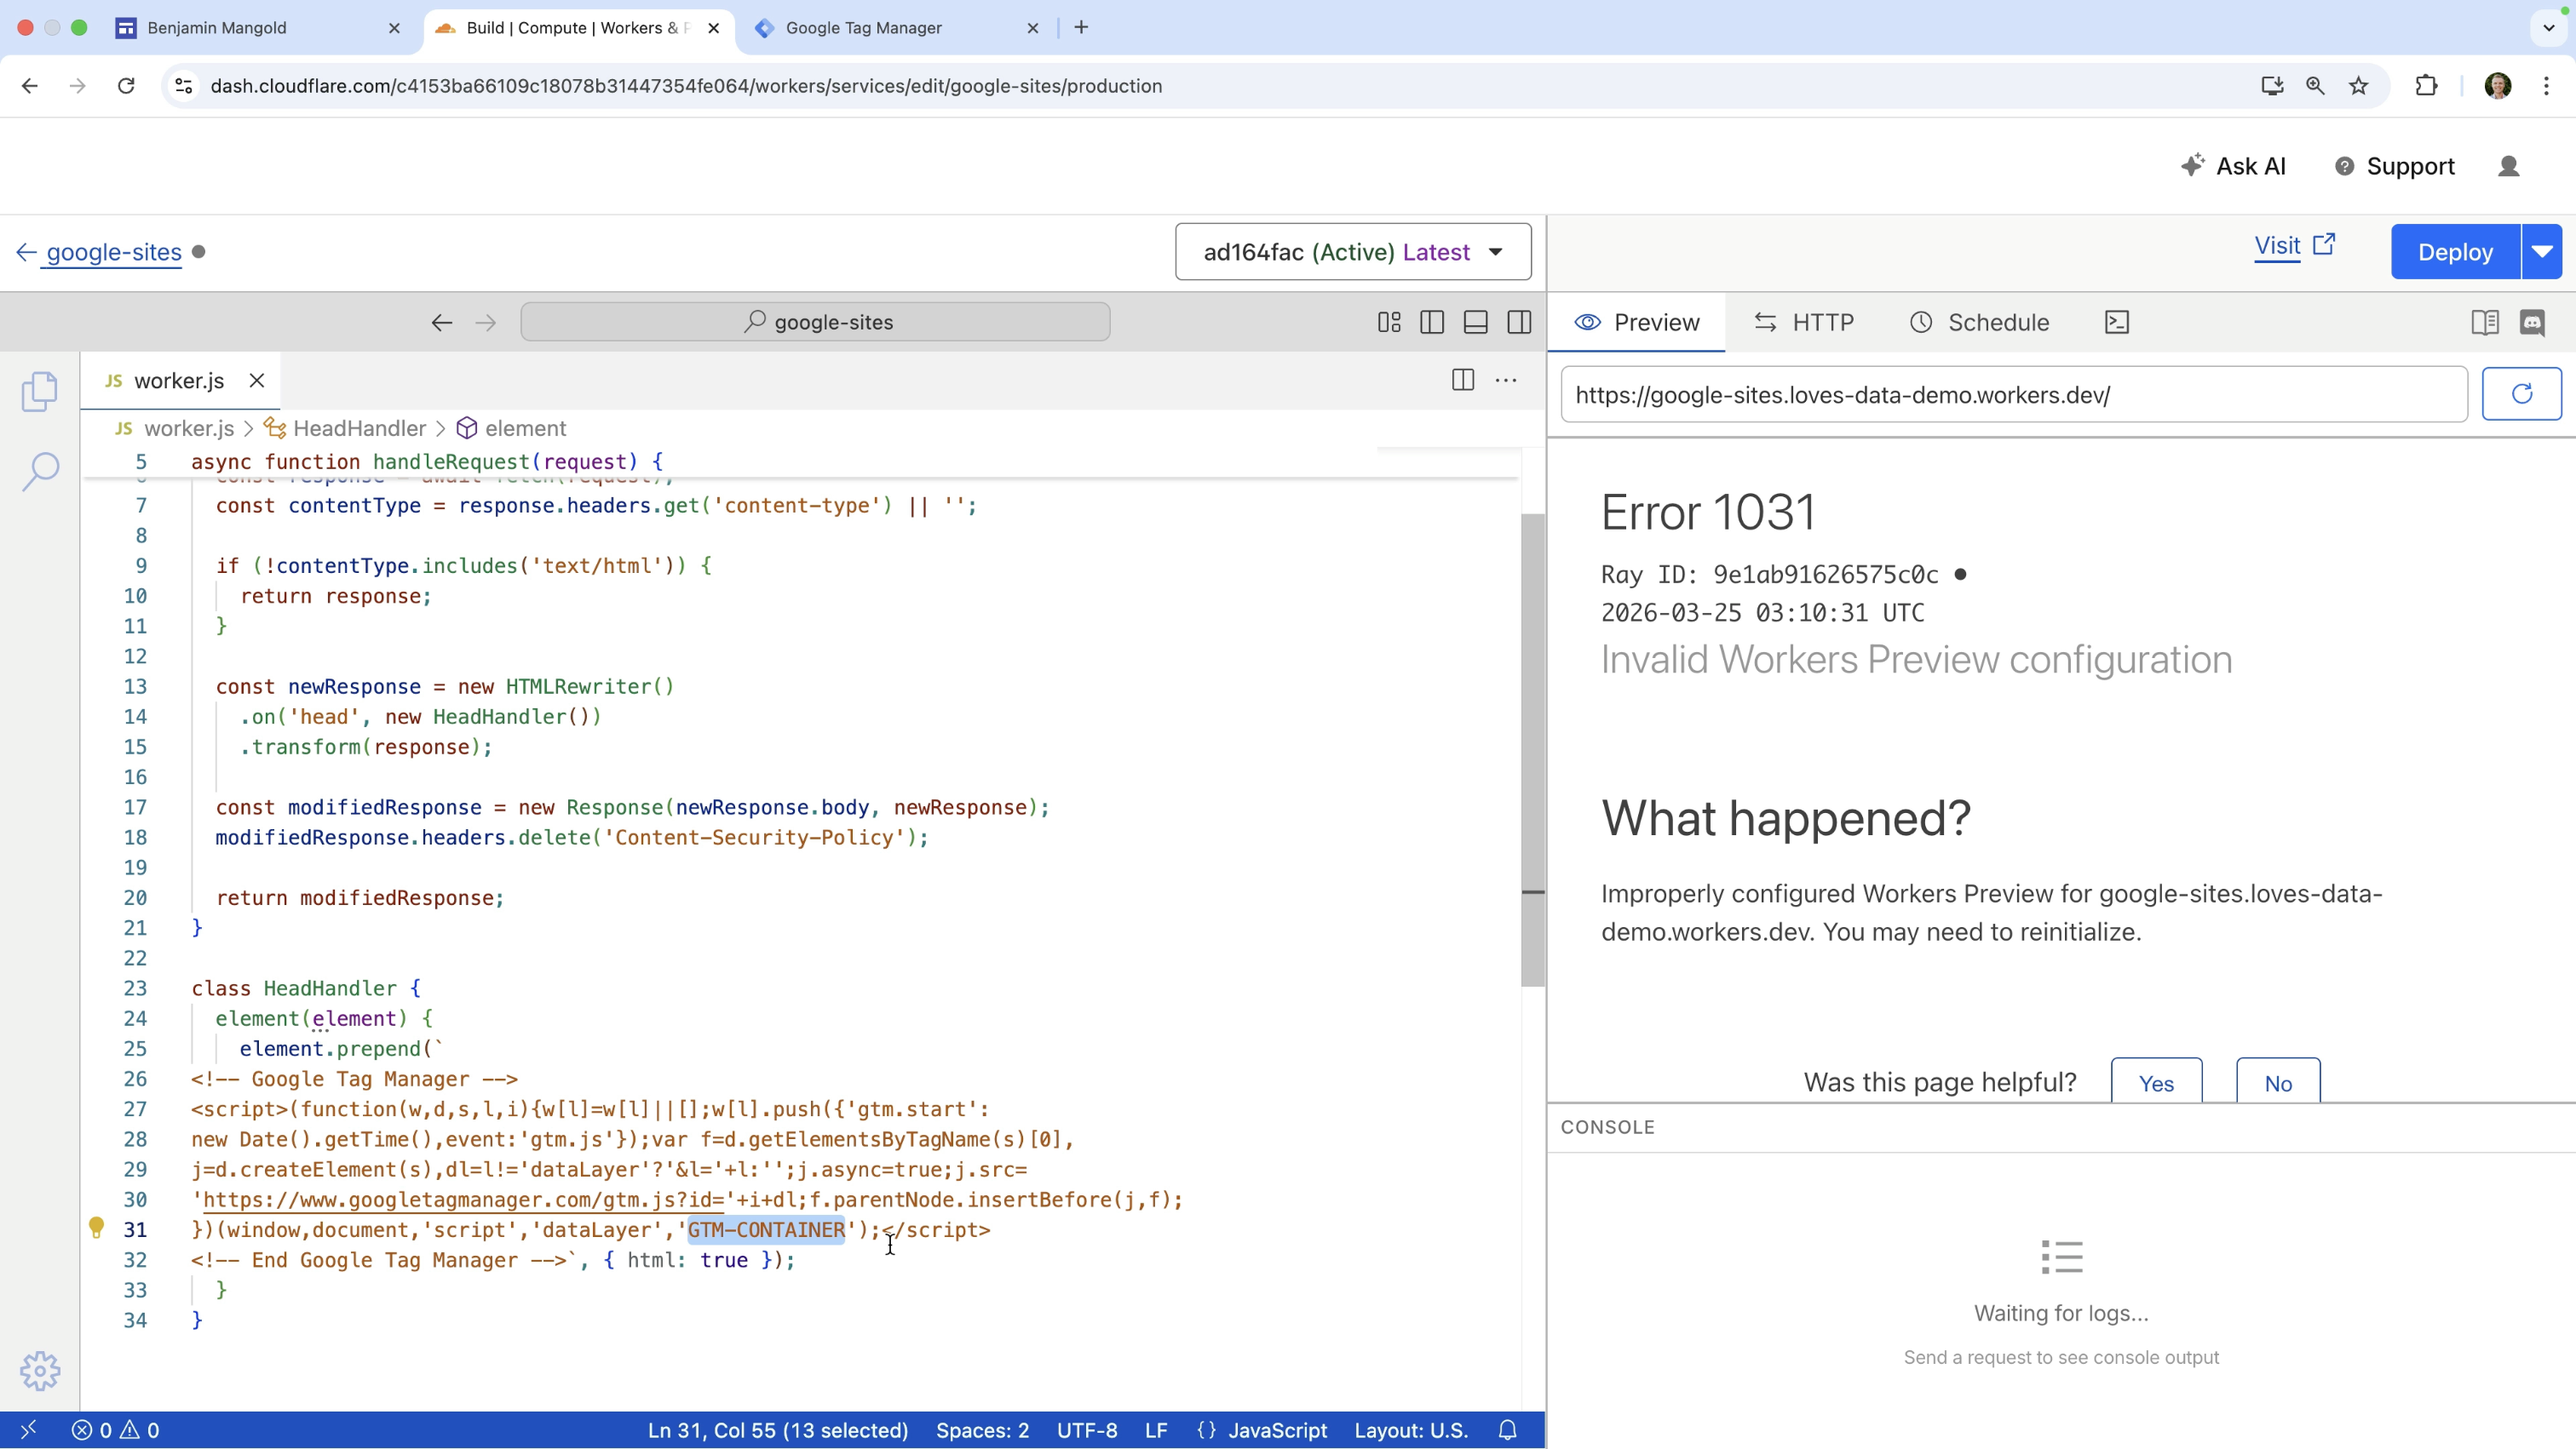The width and height of the screenshot is (2576, 1449).
Task: Reload the browser page
Action: tap(126, 86)
